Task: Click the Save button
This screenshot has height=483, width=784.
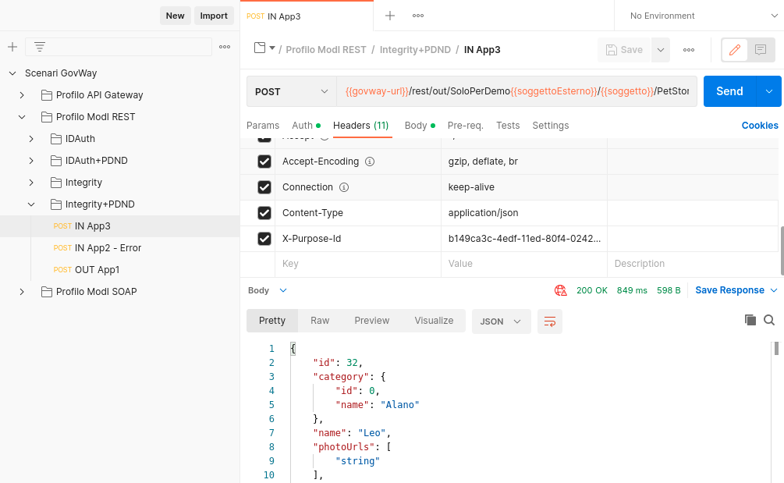Action: point(624,50)
